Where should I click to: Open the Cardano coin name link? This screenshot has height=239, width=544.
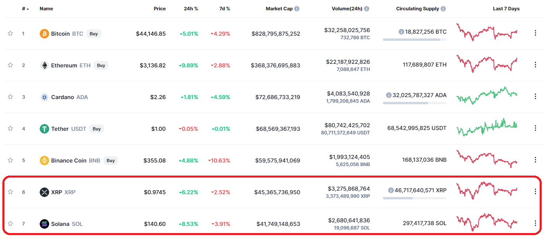tap(63, 97)
